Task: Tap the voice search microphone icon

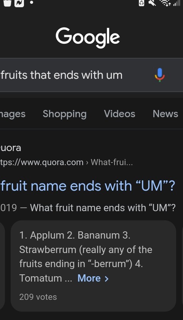Action: (159, 75)
